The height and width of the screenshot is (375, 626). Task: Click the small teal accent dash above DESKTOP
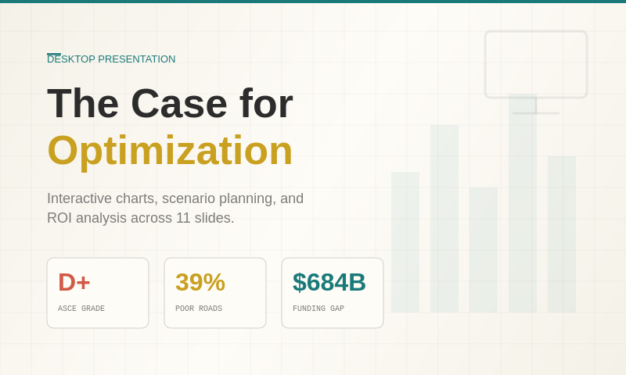(54, 54)
